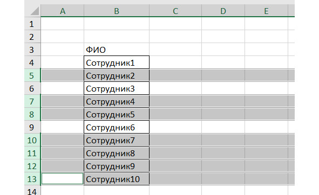Select row 5 header
Viewport: 319px width, 195px height.
point(32,75)
